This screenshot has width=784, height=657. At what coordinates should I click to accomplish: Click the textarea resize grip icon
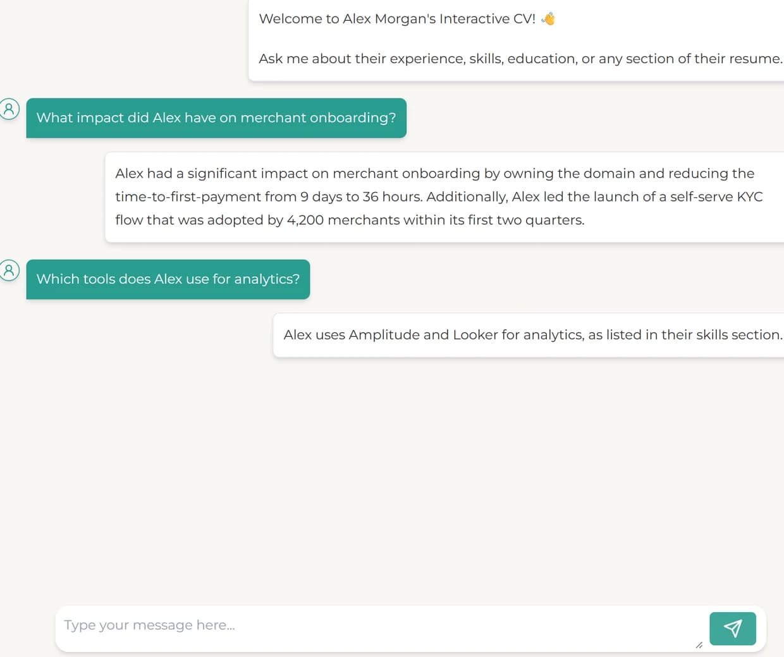coord(699,645)
